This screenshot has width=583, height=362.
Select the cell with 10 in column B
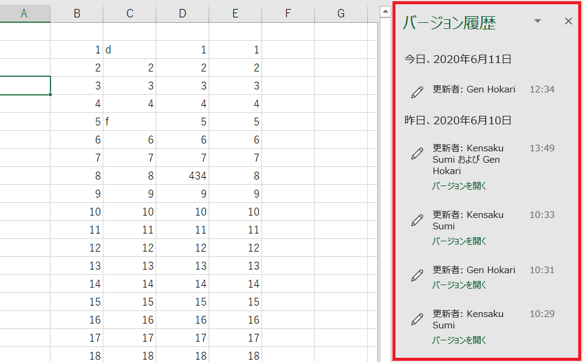coord(77,212)
